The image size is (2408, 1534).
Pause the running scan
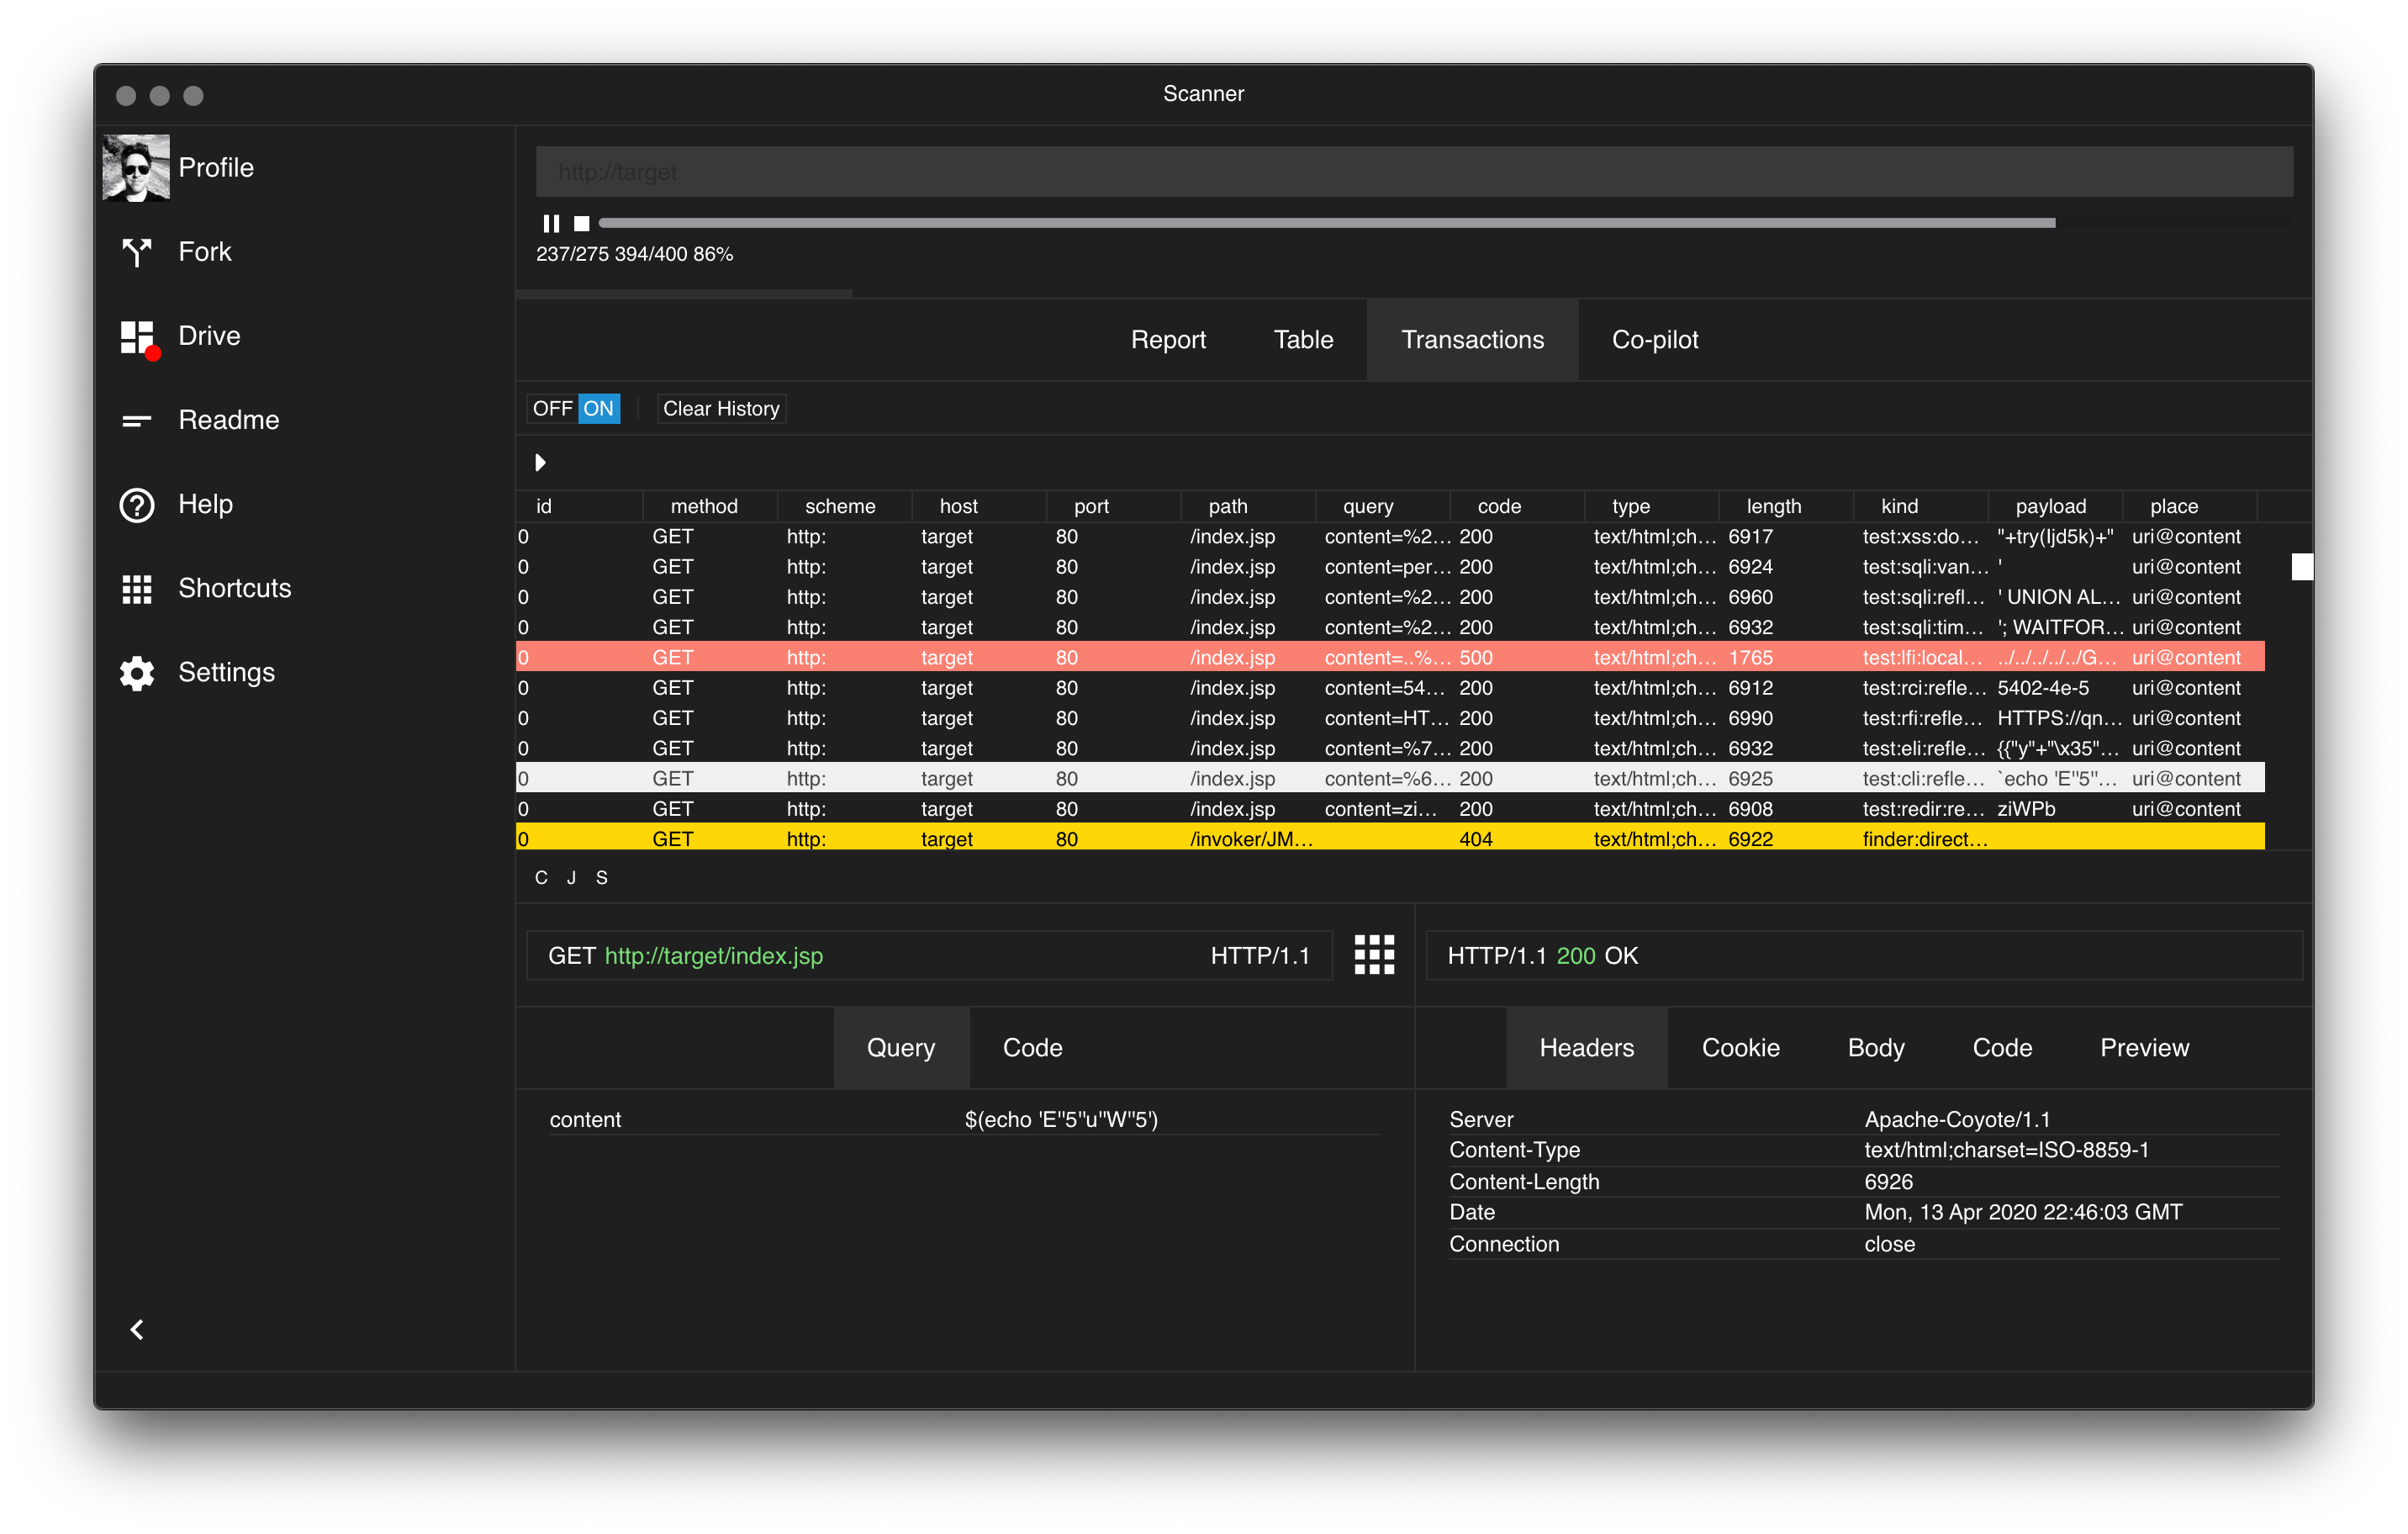point(550,223)
